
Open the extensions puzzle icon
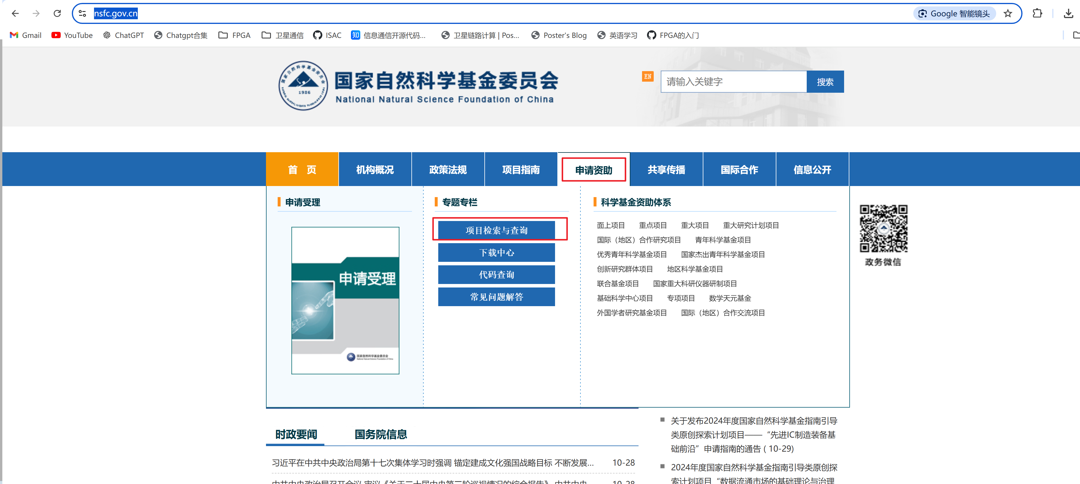coord(1037,13)
